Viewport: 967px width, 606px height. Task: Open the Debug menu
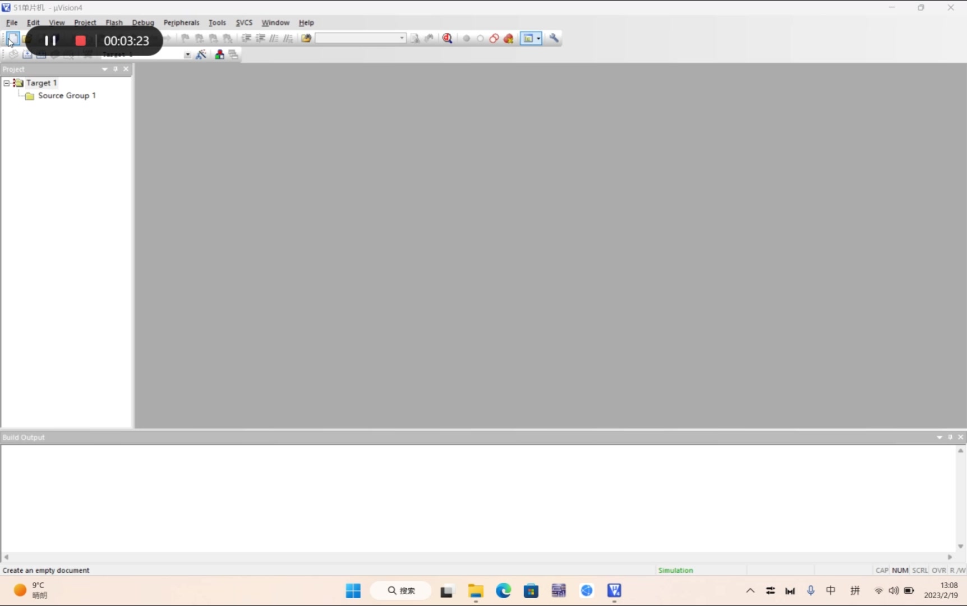[143, 22]
